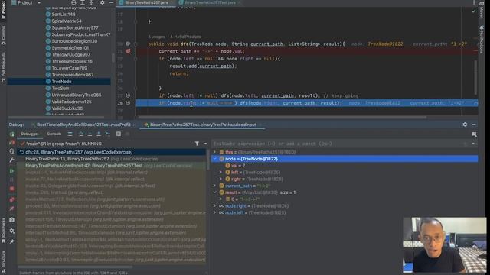490x275 pixels.
Task: Expand the 'left' field of node
Action: (220, 172)
